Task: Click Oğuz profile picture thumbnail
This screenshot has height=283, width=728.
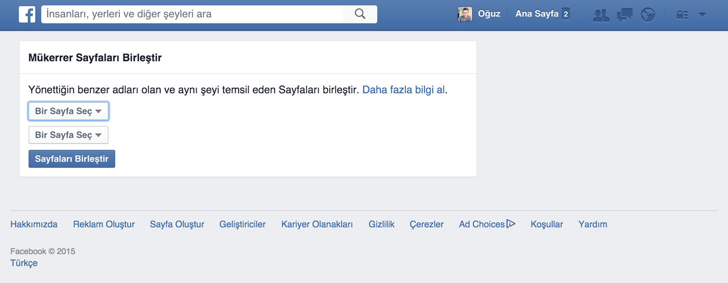Action: click(x=464, y=14)
